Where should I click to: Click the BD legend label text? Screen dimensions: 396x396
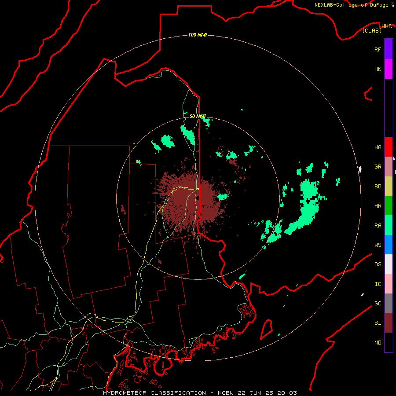pyautogui.click(x=378, y=187)
